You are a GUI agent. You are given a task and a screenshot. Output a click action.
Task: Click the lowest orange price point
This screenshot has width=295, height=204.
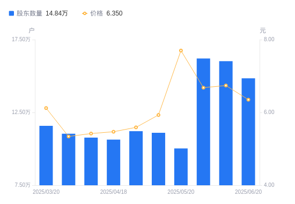click(69, 137)
